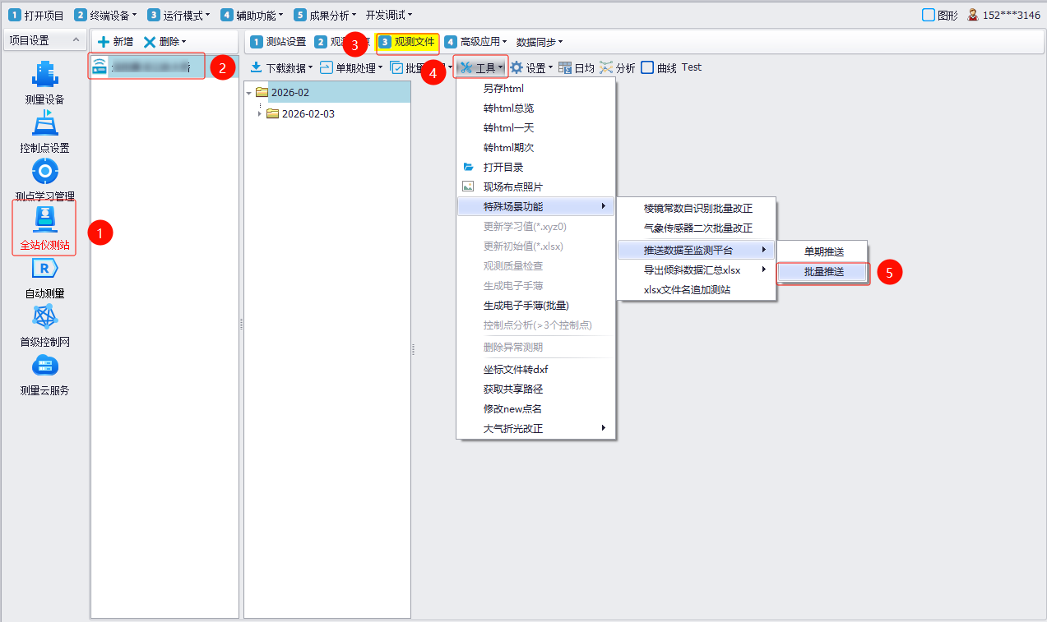Expand the 2026-02-03 folder node
Image resolution: width=1047 pixels, height=622 pixels.
261,114
